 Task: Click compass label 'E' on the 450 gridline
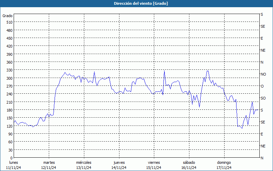tap(262, 38)
